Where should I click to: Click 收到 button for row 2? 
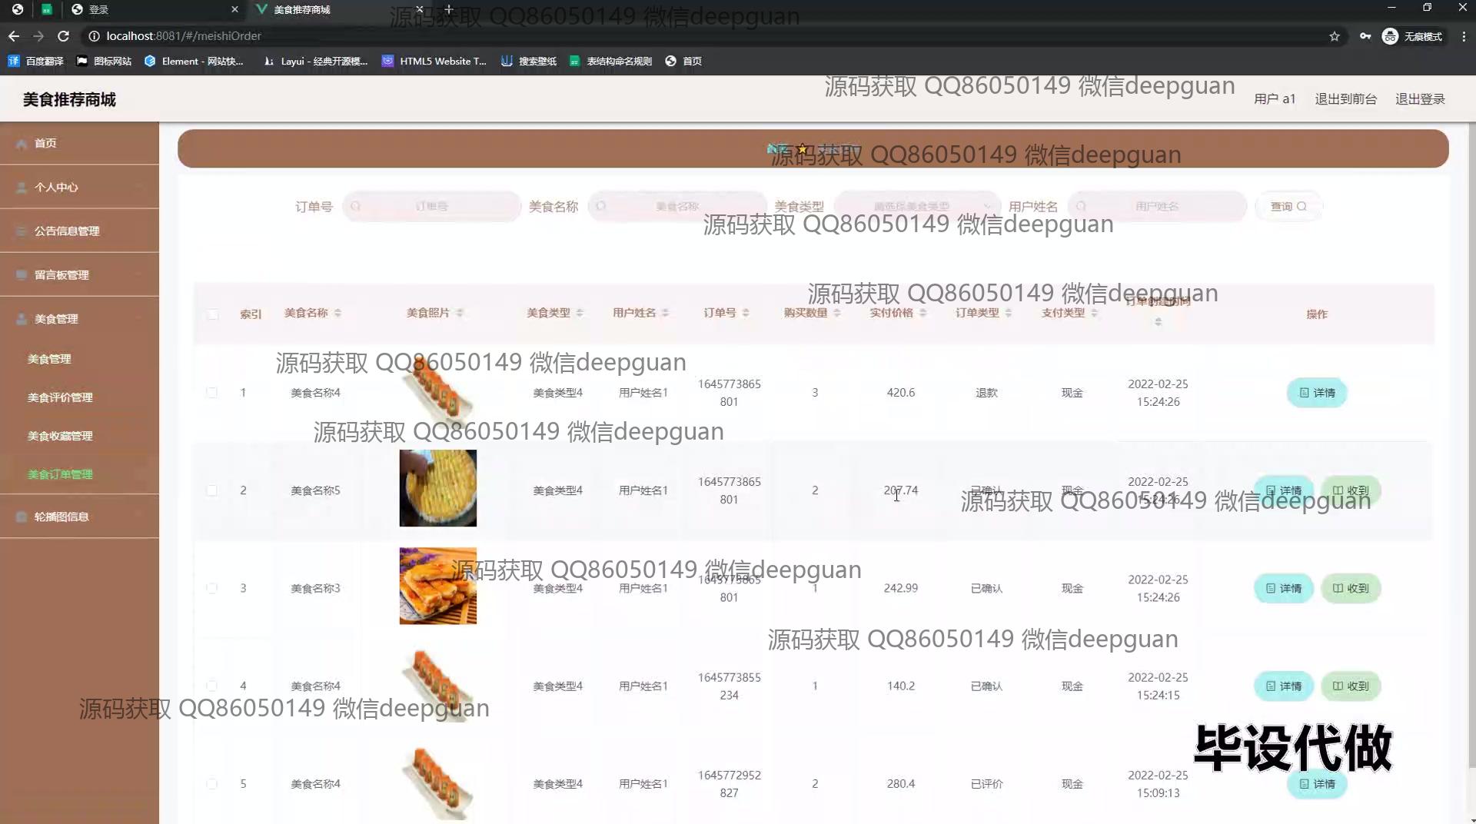[1351, 490]
